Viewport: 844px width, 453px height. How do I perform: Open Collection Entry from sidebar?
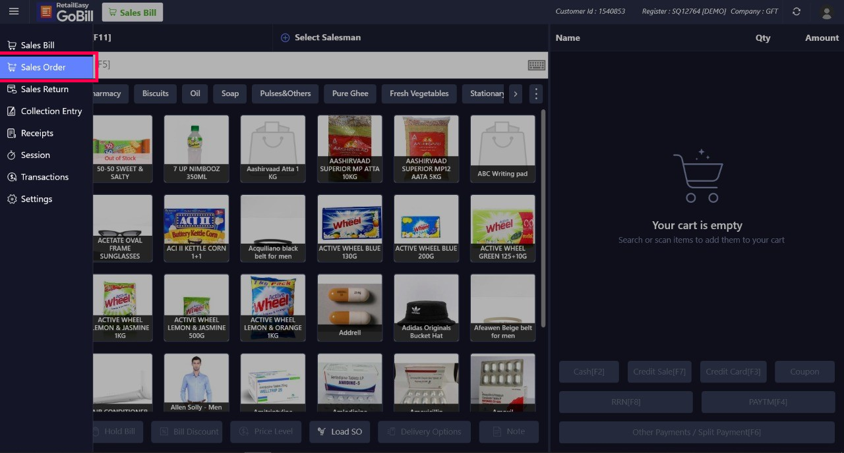pos(46,111)
